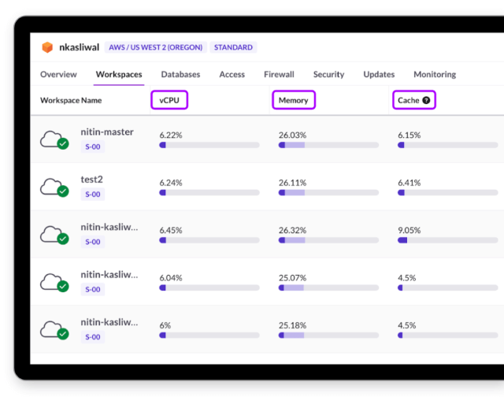Click nitin-master cache usage bar

pyautogui.click(x=448, y=145)
